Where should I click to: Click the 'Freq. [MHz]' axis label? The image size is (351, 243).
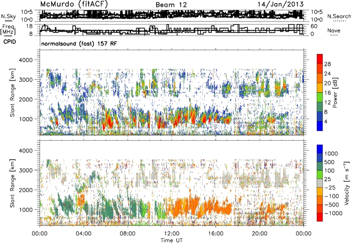tap(8, 29)
